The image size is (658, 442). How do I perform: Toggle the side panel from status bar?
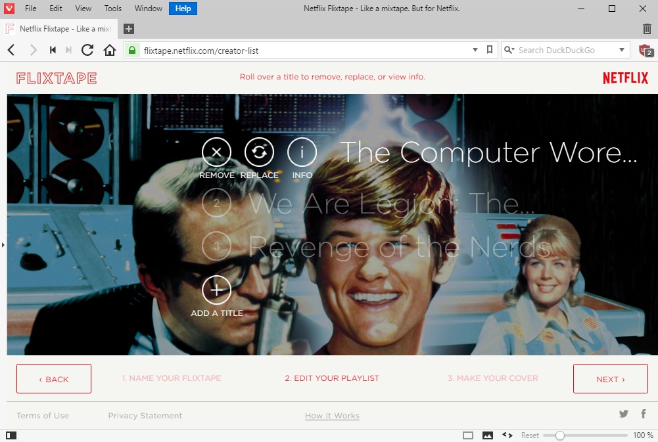[x=11, y=435]
